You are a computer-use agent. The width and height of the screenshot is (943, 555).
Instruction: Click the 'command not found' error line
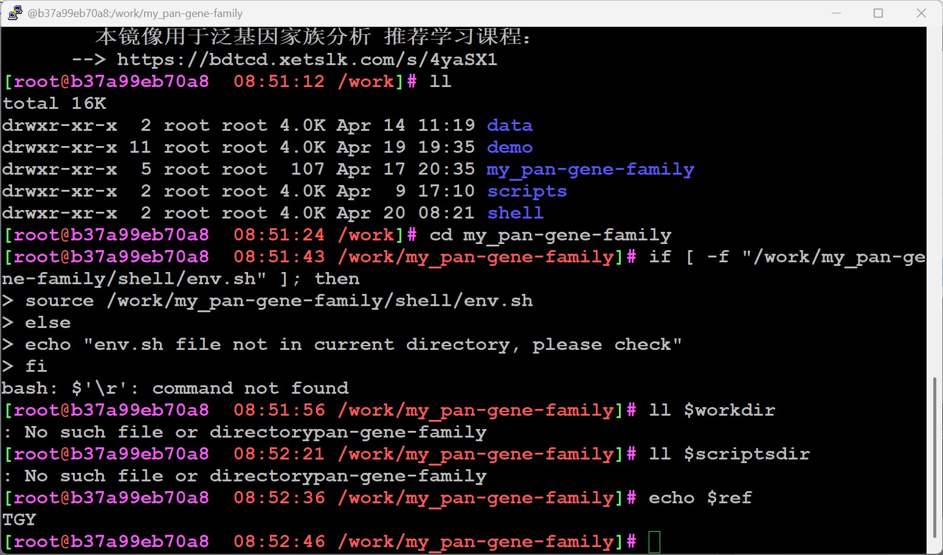click(x=175, y=388)
